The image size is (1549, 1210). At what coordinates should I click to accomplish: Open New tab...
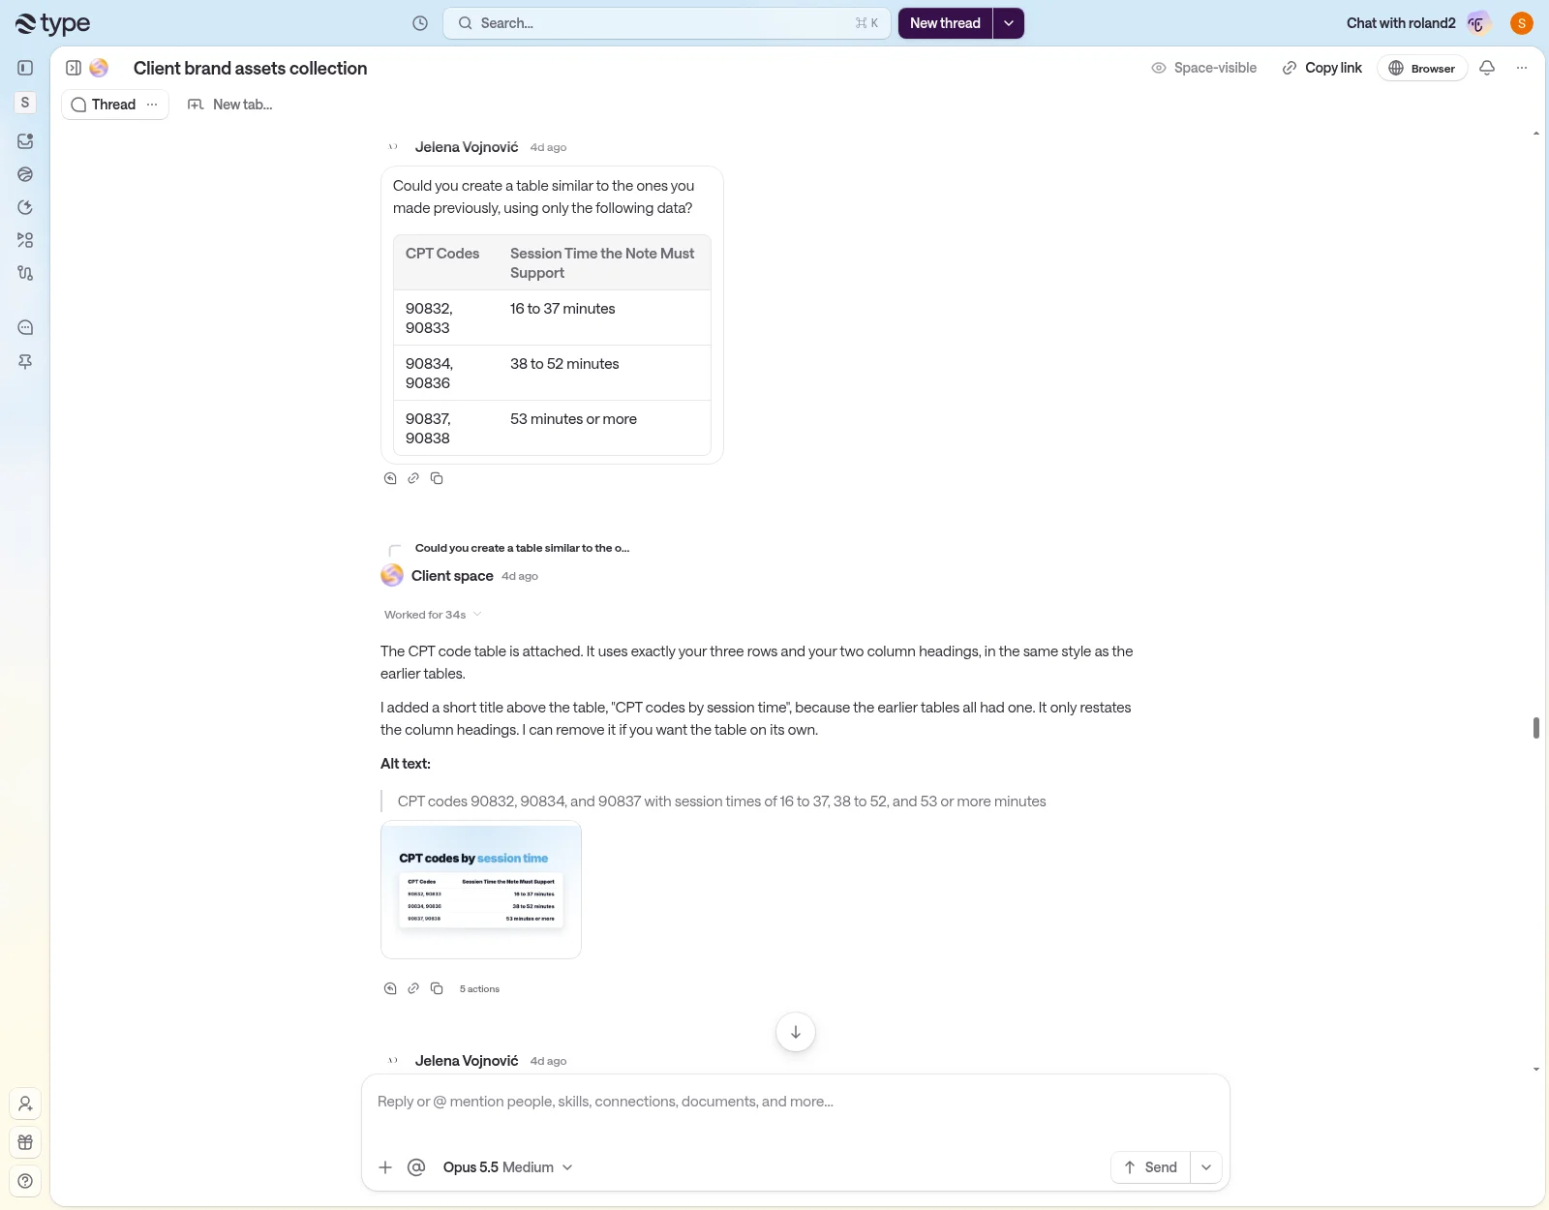(230, 105)
